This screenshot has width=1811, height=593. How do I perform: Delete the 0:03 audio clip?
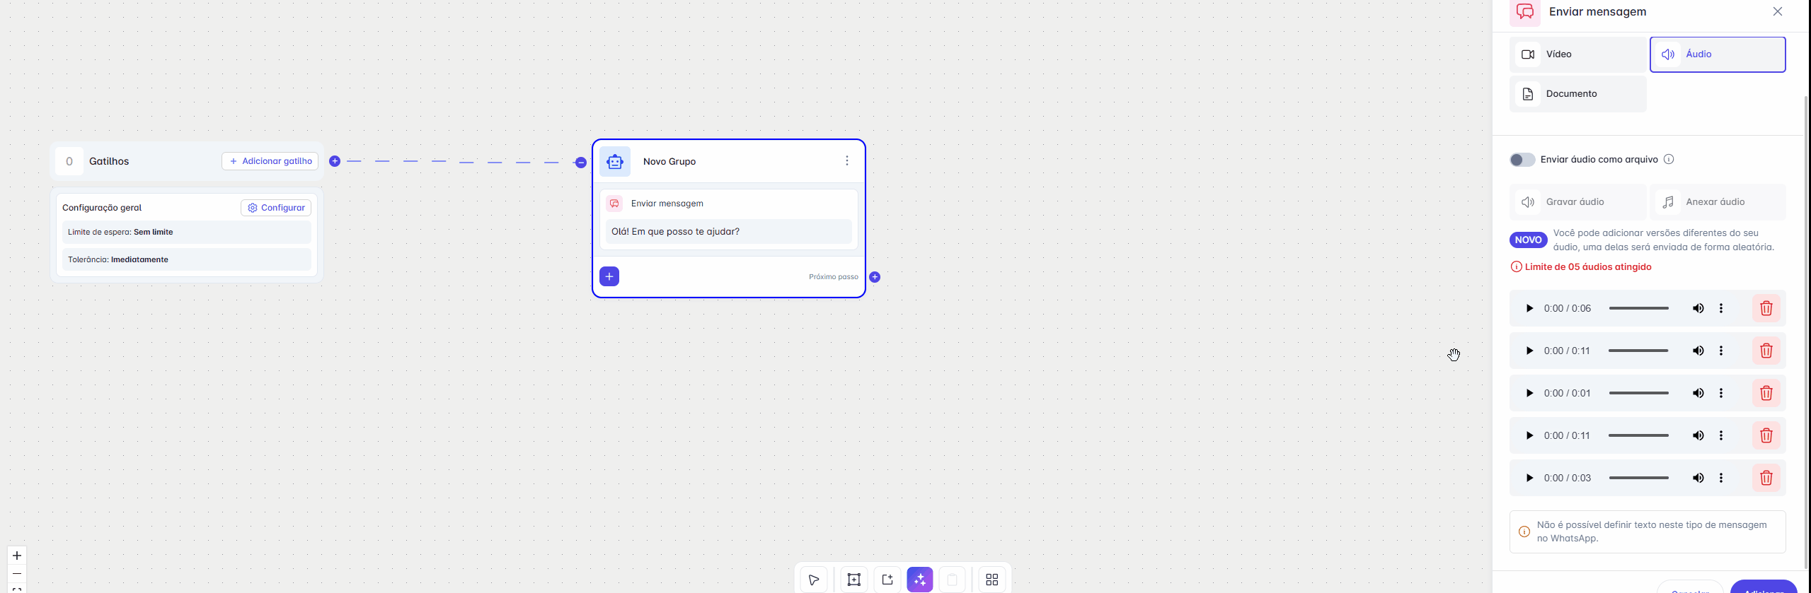[x=1766, y=478]
